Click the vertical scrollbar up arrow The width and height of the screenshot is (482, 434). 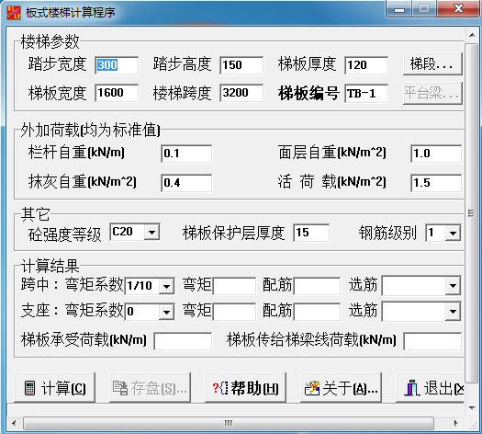coord(472,35)
